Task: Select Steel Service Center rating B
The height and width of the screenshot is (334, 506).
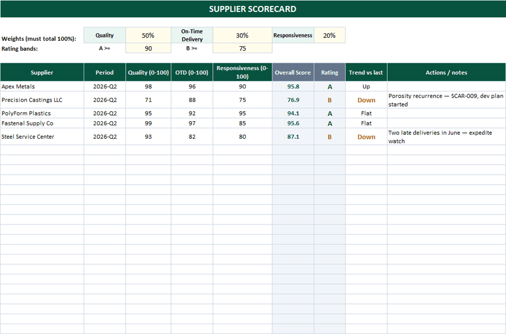Action: [x=330, y=136]
